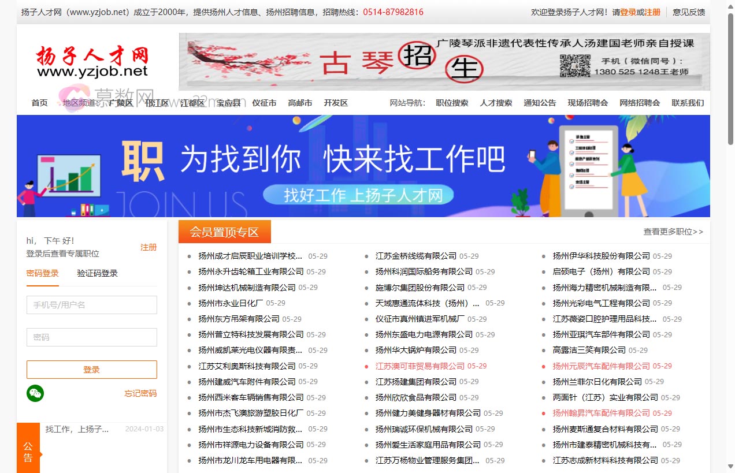Select 人才搜索 in the navigation bar
The height and width of the screenshot is (473, 735).
495,102
